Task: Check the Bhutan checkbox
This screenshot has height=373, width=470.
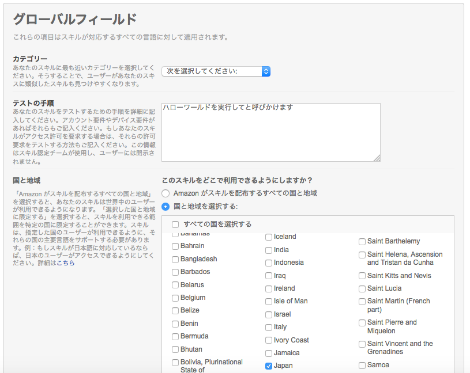Action: coord(175,349)
